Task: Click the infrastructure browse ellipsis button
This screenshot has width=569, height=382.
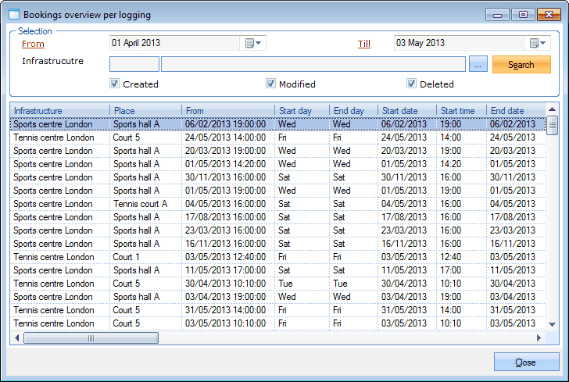Action: [480, 65]
